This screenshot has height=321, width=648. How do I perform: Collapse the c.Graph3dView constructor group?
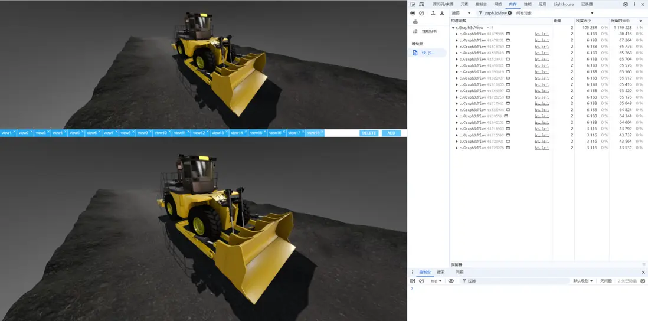[x=453, y=28]
